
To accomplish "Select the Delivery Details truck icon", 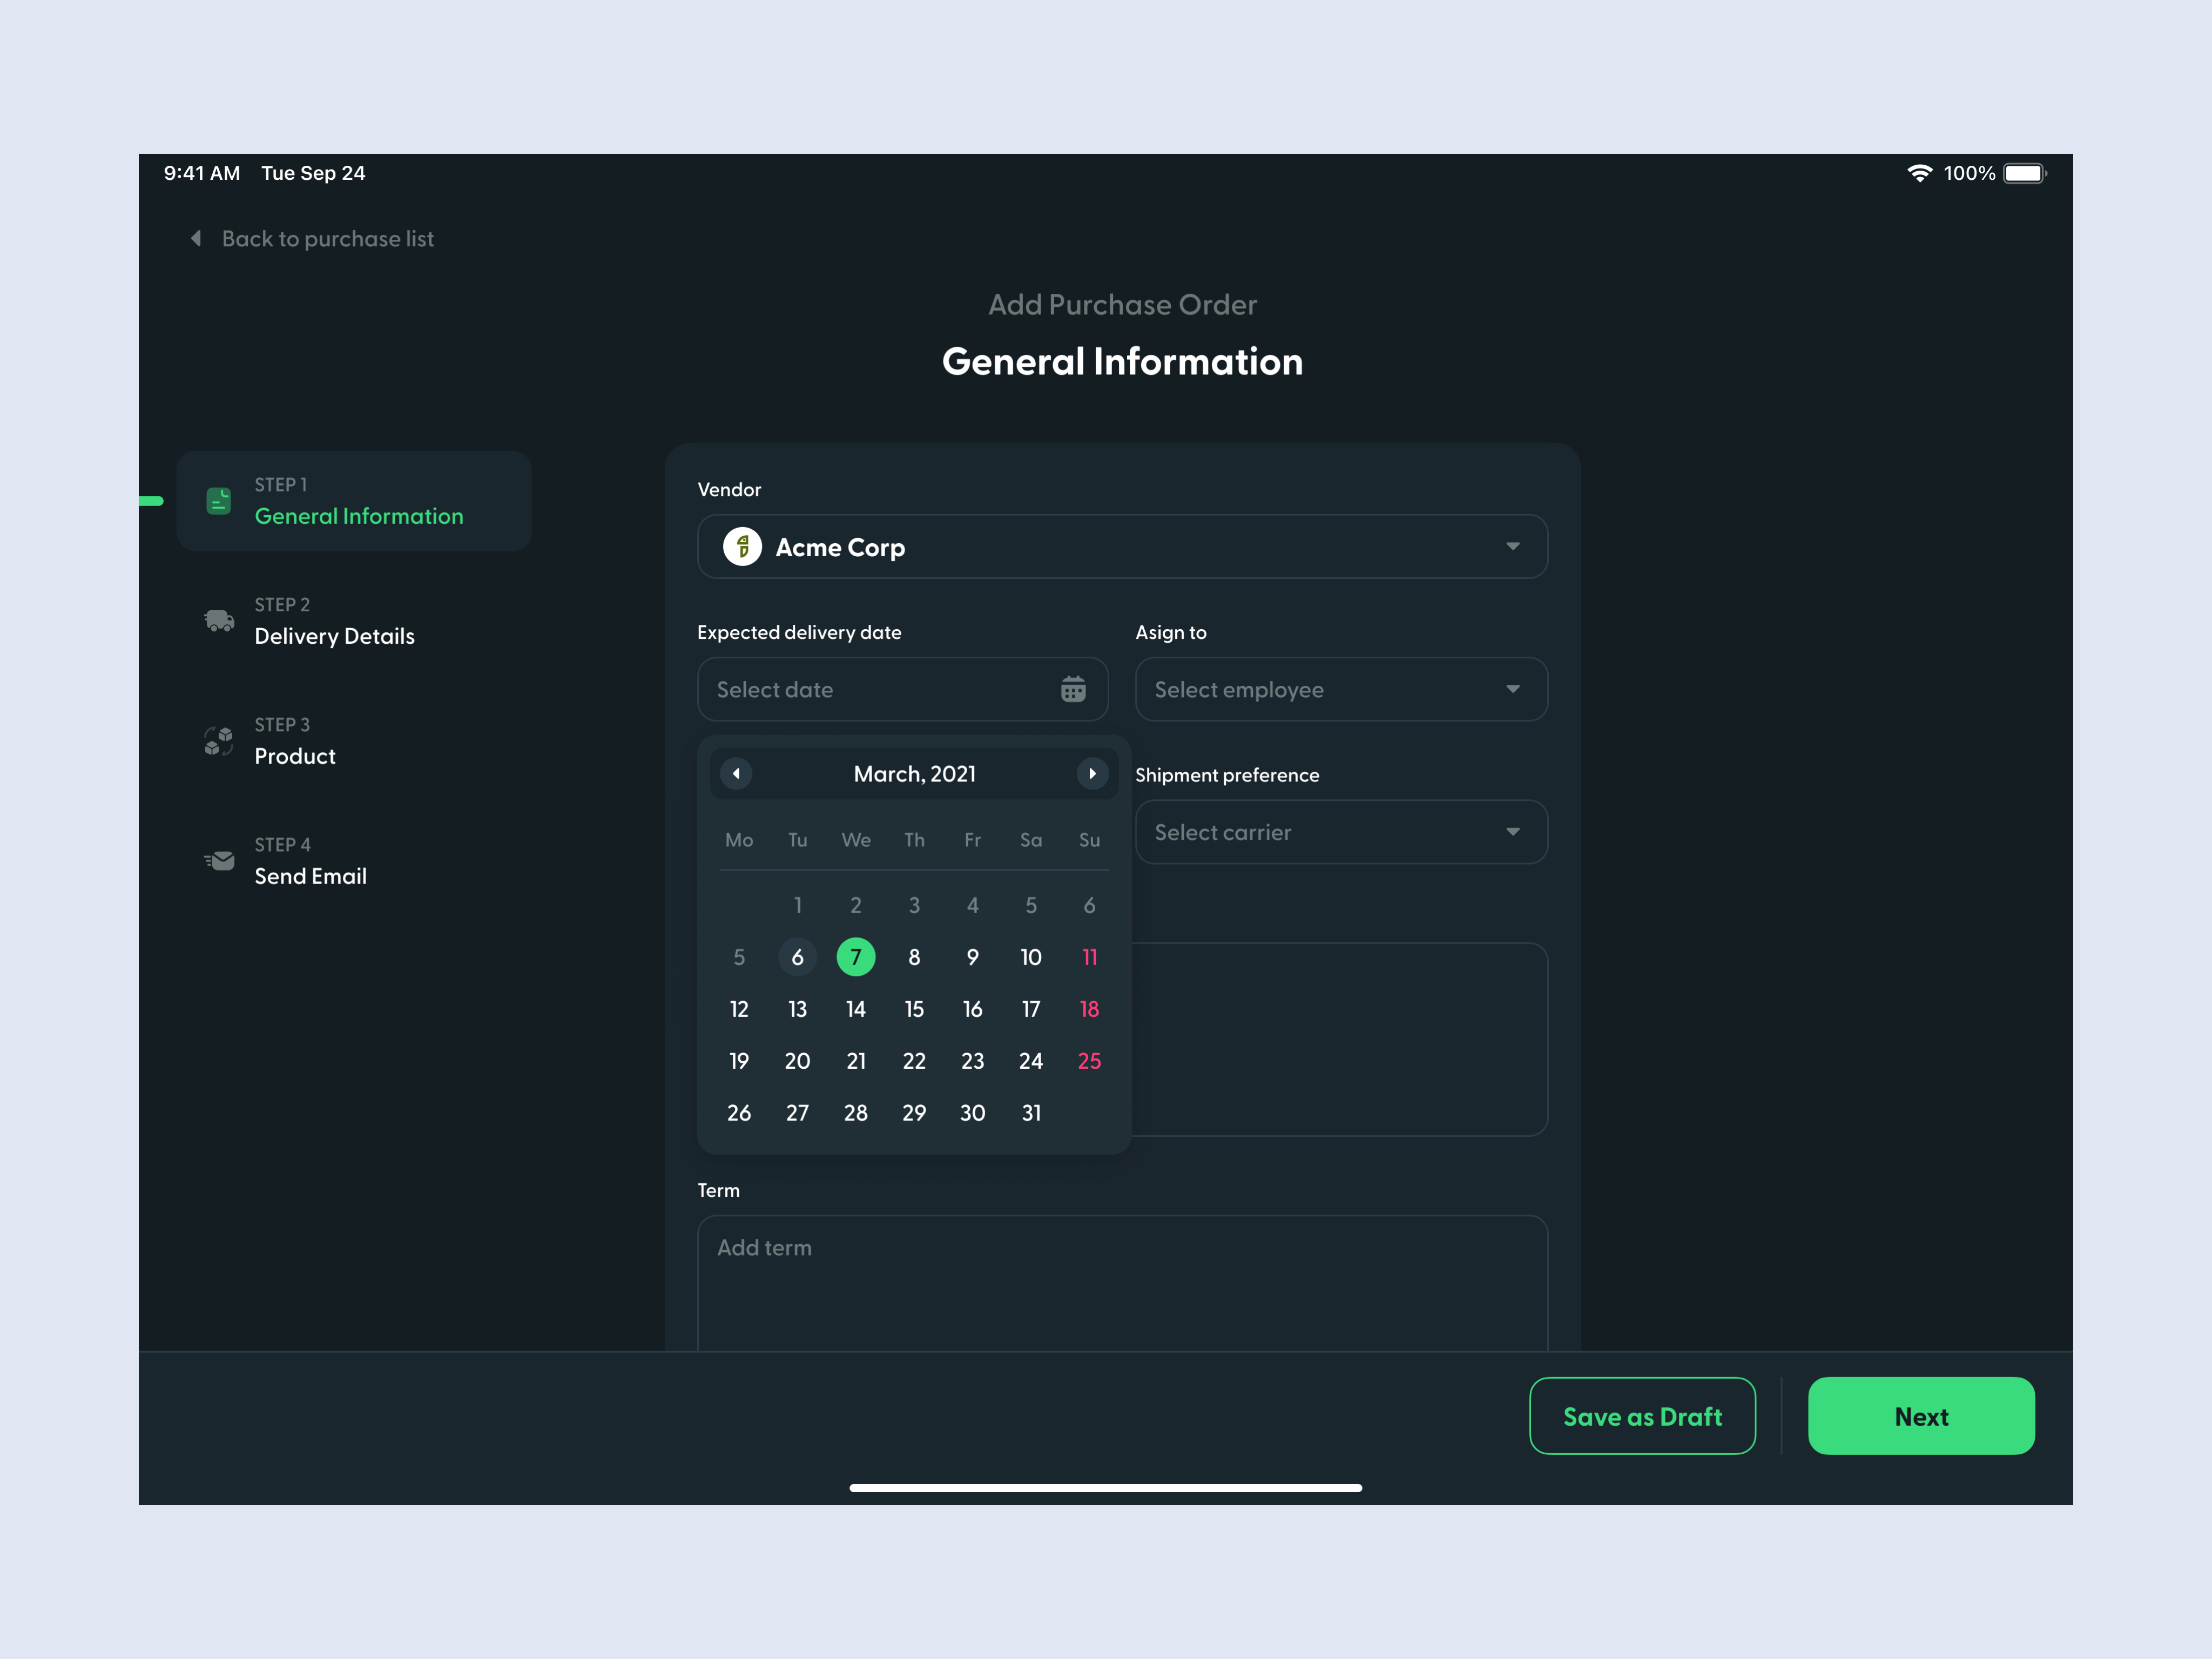I will [219, 621].
